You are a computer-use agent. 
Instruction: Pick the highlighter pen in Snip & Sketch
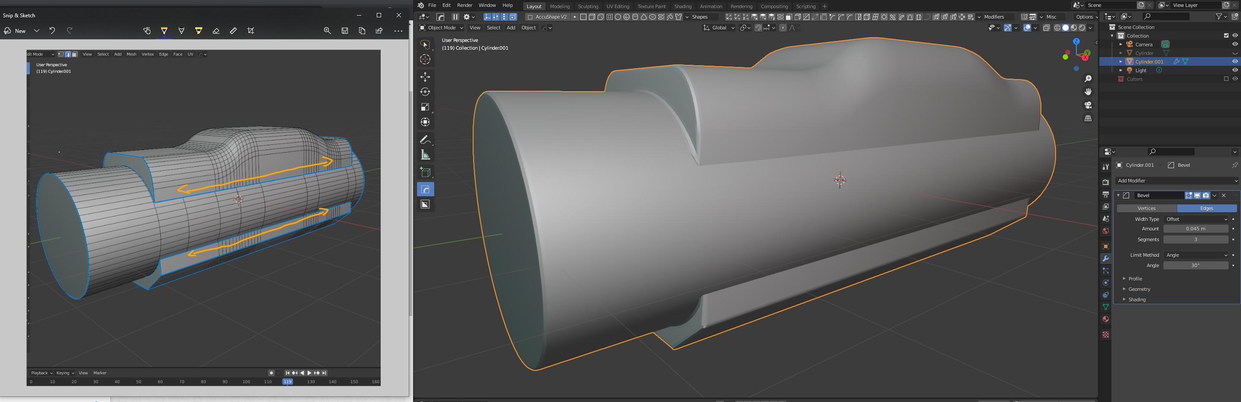tap(199, 30)
